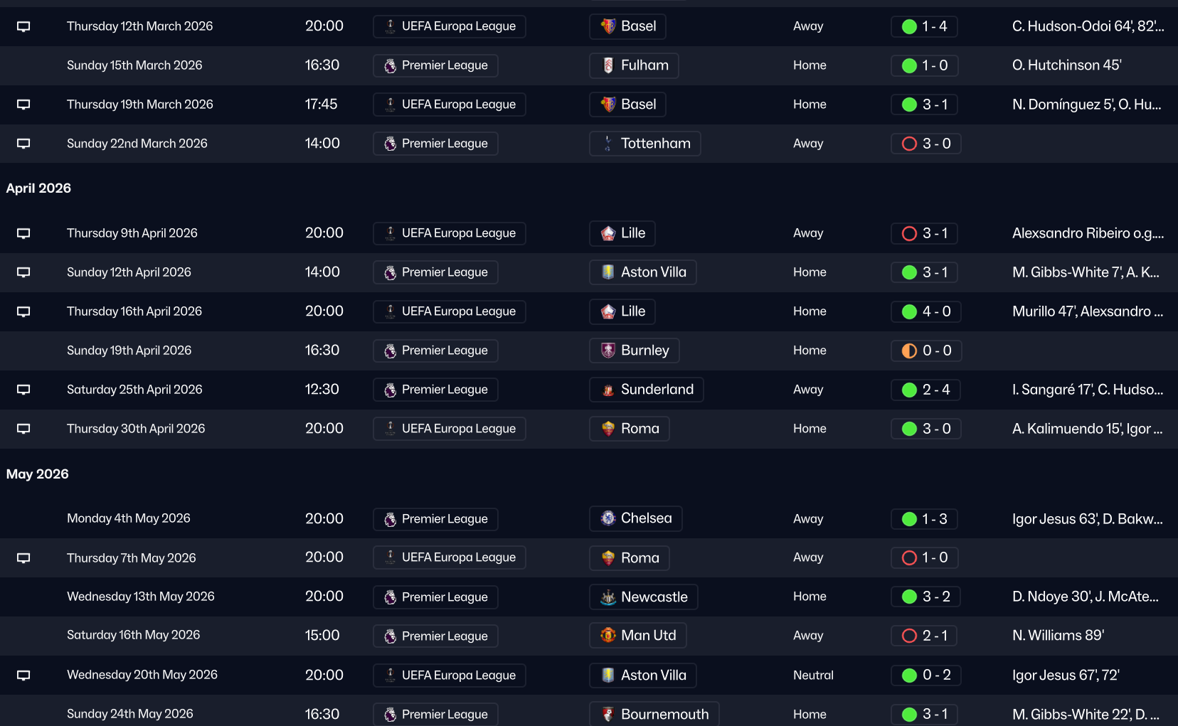
Task: Click the Chelsea club badge
Action: [608, 518]
